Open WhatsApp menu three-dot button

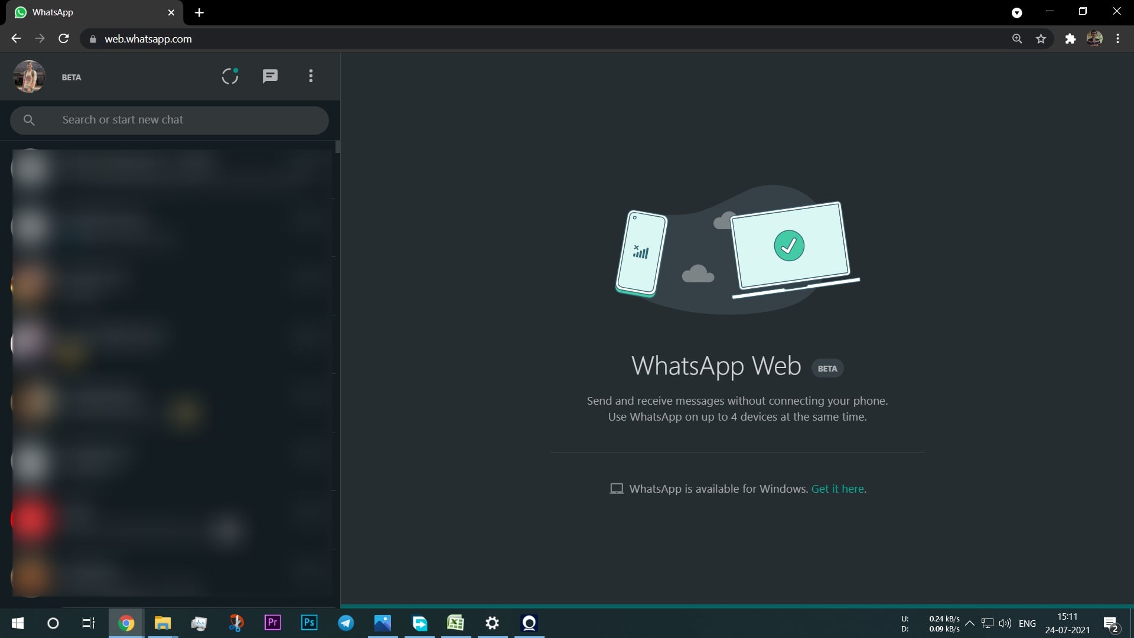(x=311, y=76)
